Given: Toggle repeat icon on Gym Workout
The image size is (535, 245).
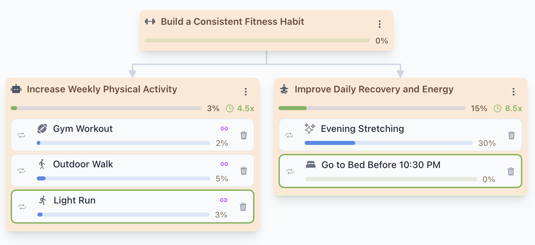Looking at the screenshot, I should pos(21,135).
